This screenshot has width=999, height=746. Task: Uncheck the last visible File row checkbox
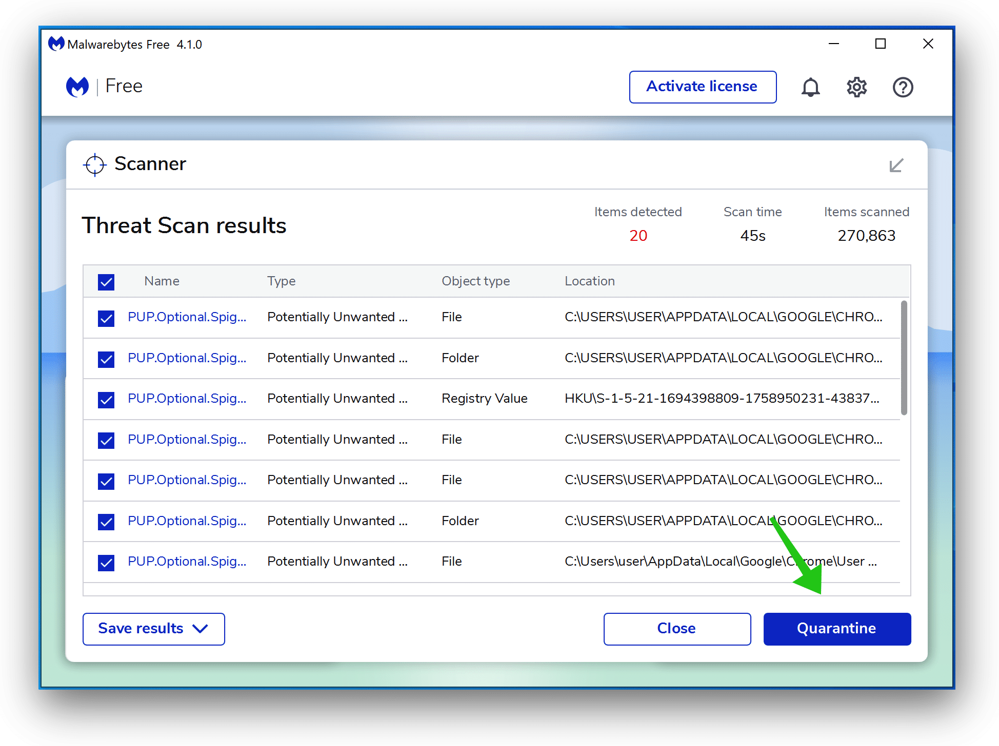(x=106, y=562)
